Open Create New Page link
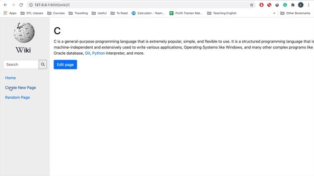 click(x=21, y=88)
